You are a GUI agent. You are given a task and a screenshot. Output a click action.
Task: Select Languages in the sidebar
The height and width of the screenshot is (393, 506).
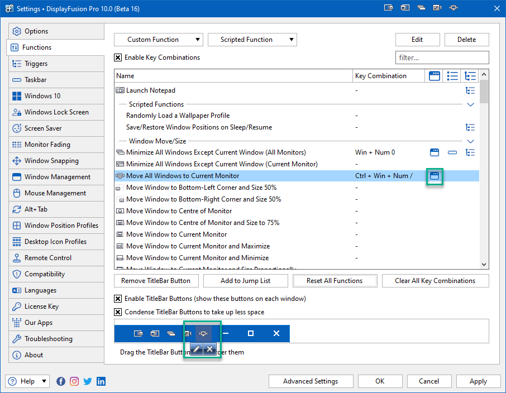click(x=56, y=290)
